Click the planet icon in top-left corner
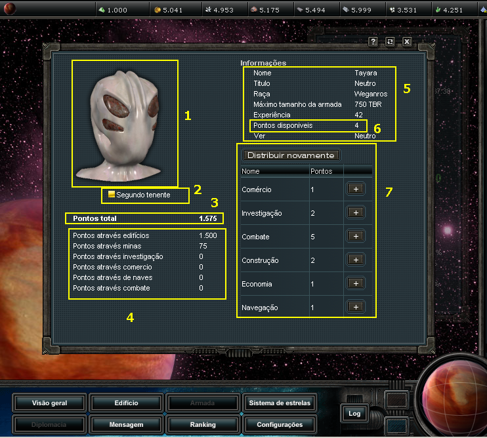 [13, 9]
